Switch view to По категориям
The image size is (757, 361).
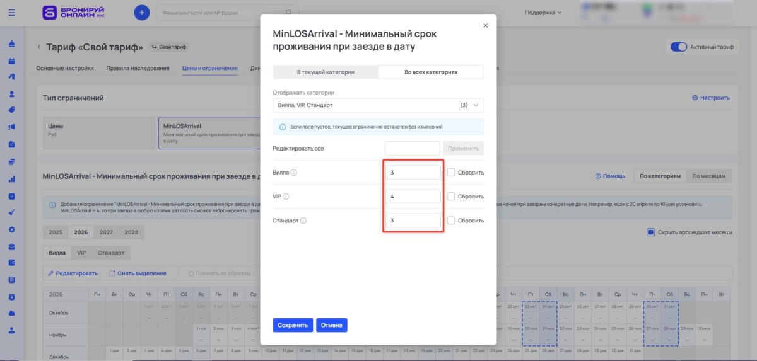[x=660, y=176]
